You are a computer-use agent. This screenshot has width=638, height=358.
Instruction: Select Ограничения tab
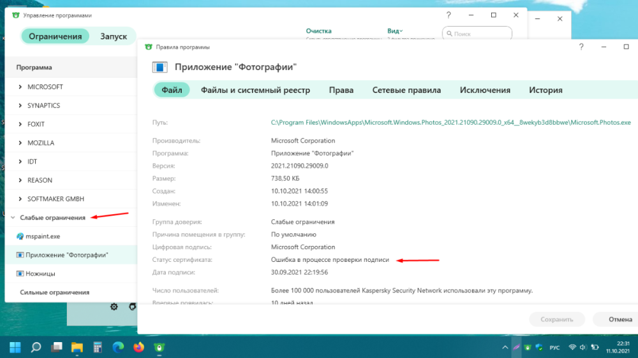click(x=55, y=36)
